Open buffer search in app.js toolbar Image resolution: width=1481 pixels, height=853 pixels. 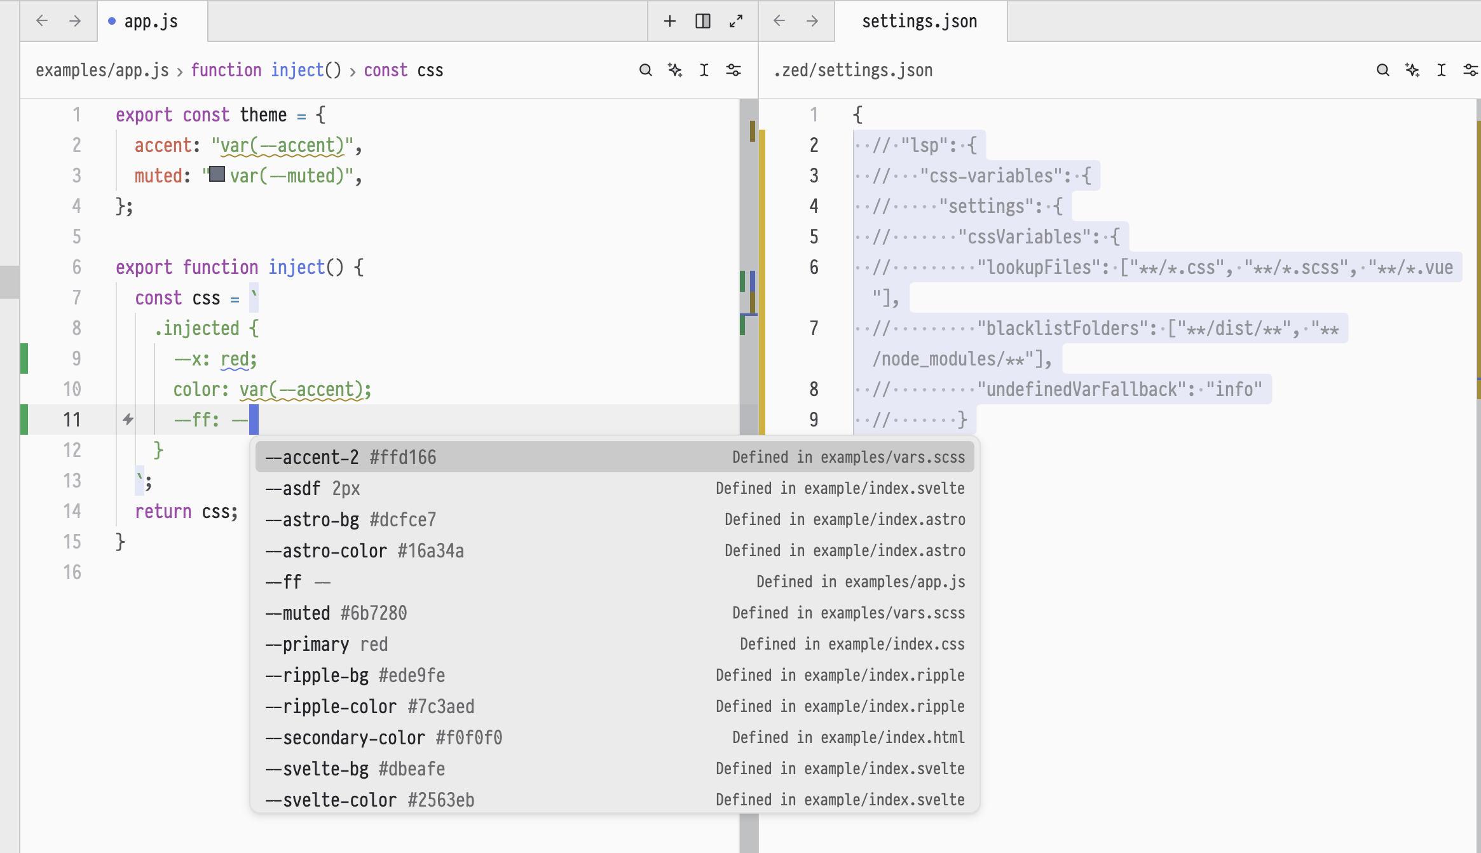point(645,70)
